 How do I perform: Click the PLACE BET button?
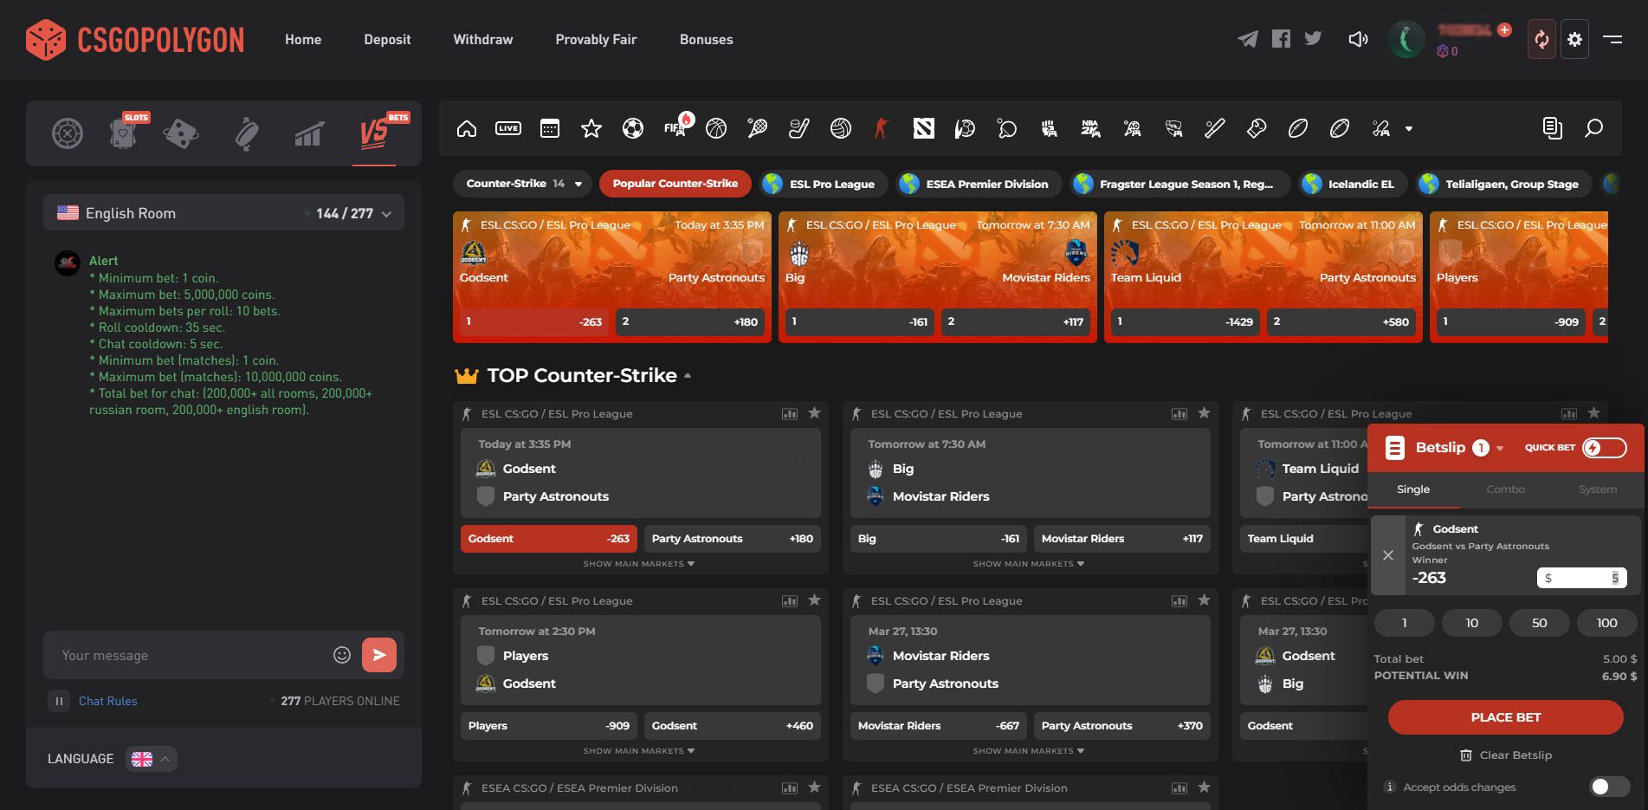(x=1505, y=717)
